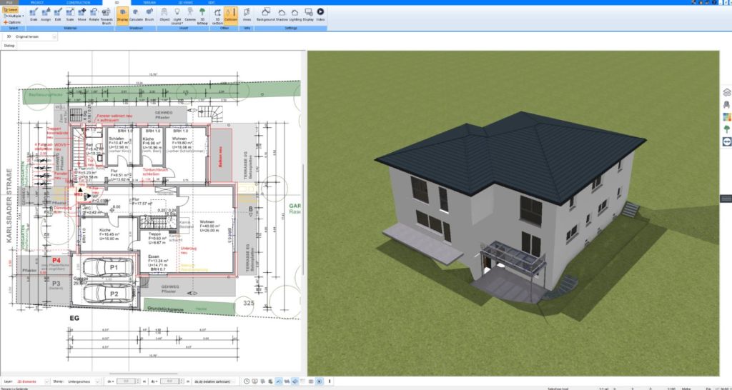Open the materials palette side icon
This screenshot has width=732, height=390.
point(726,116)
